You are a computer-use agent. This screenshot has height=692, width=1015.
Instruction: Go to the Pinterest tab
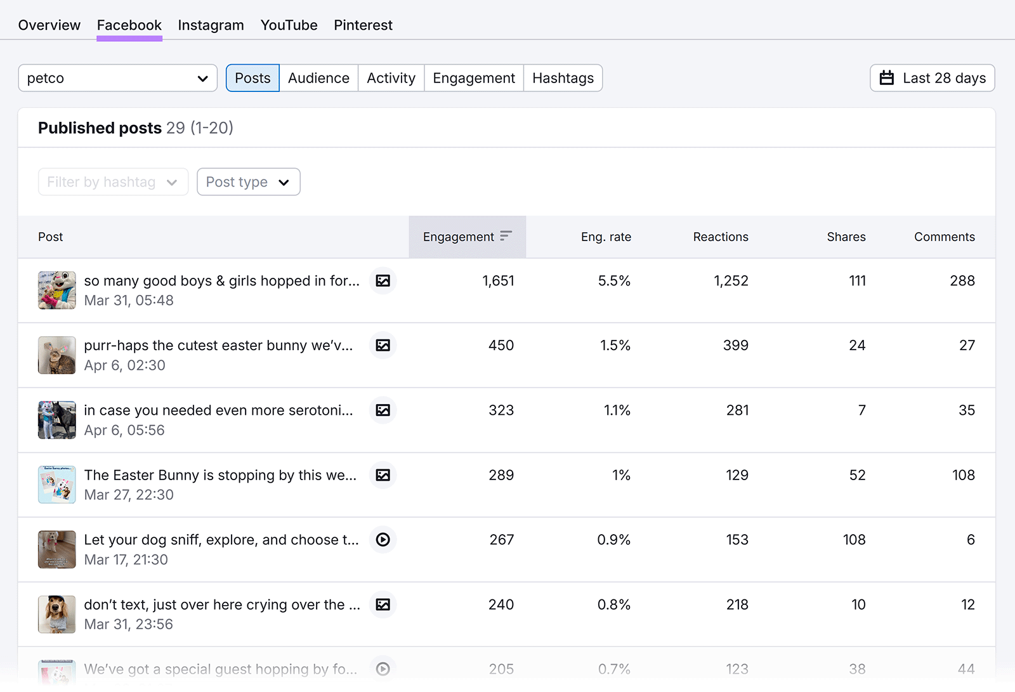point(363,25)
